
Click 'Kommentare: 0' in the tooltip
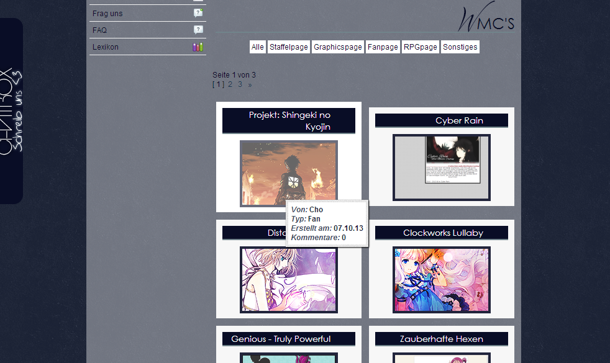point(318,238)
